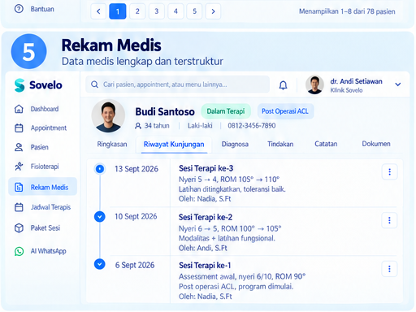
Task: Select page 2 in pagination
Action: click(x=137, y=11)
